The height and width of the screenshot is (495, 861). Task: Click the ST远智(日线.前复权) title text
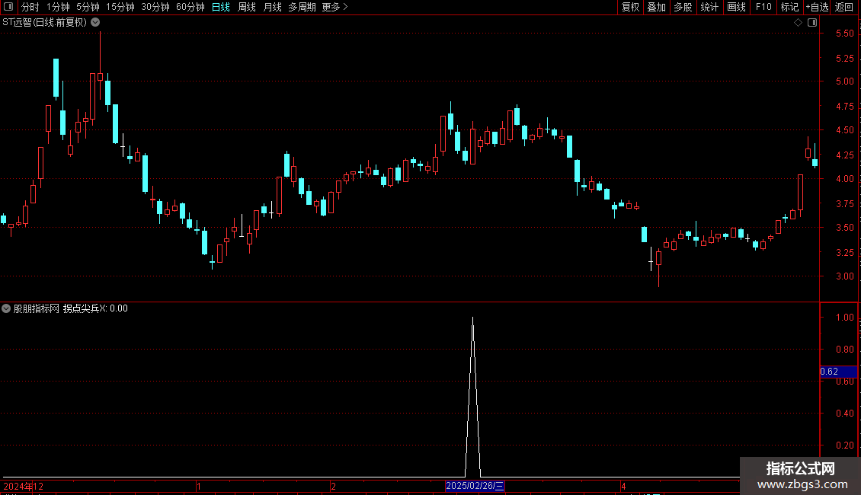[44, 23]
